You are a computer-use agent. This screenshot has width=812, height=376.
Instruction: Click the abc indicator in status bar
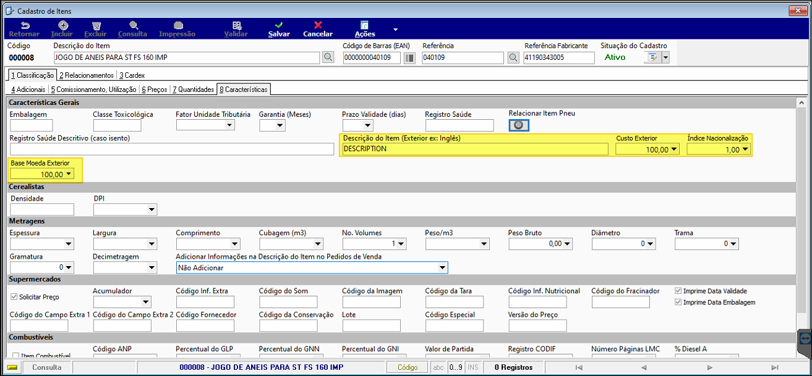pyautogui.click(x=438, y=367)
